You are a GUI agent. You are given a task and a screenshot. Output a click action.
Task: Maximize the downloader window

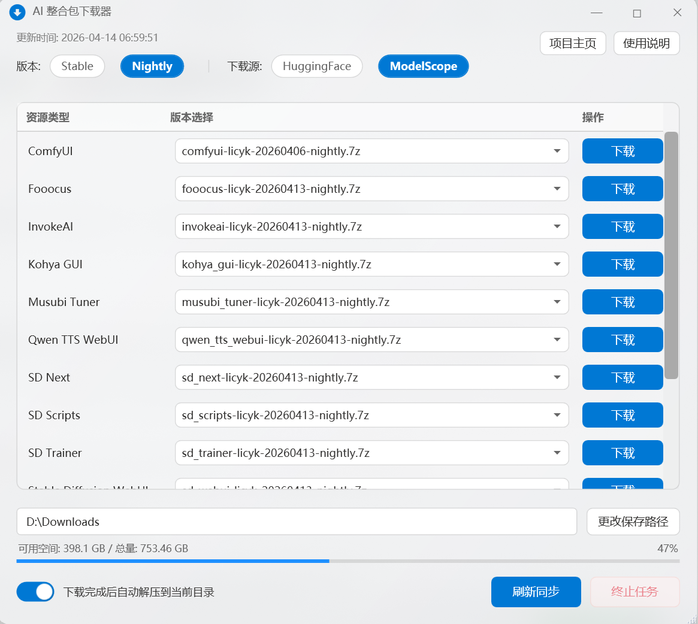click(637, 13)
